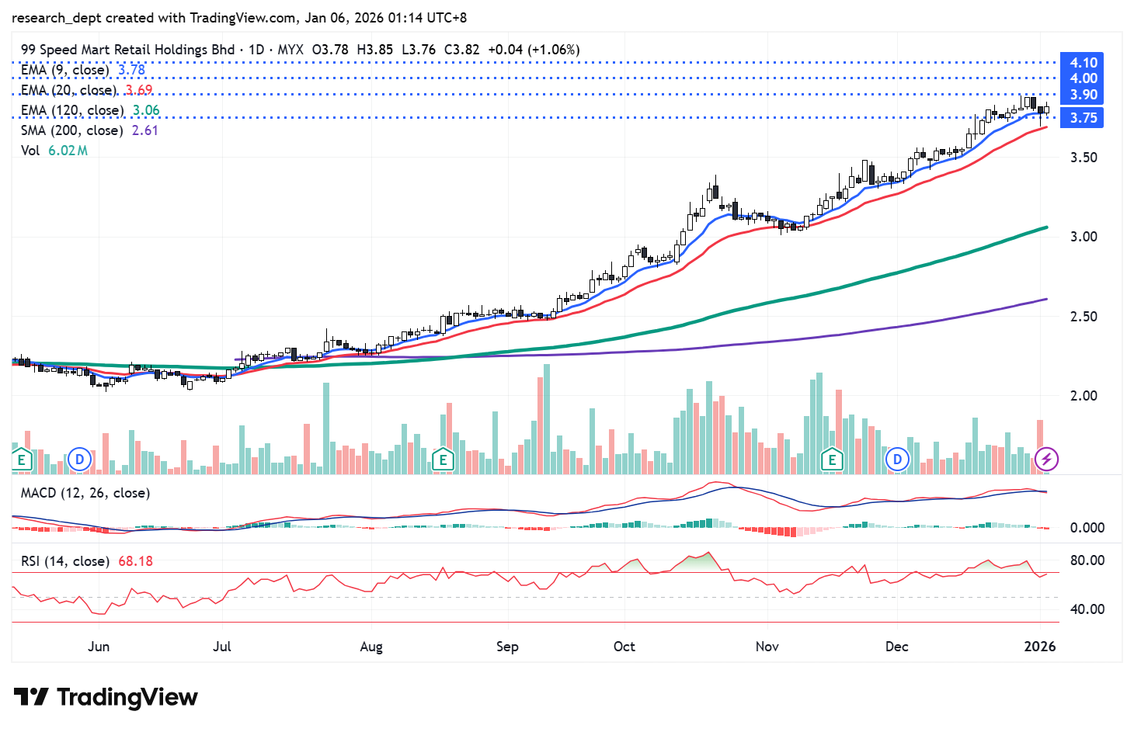Click the 99 Speed Mart Retail Holdings title

127,50
